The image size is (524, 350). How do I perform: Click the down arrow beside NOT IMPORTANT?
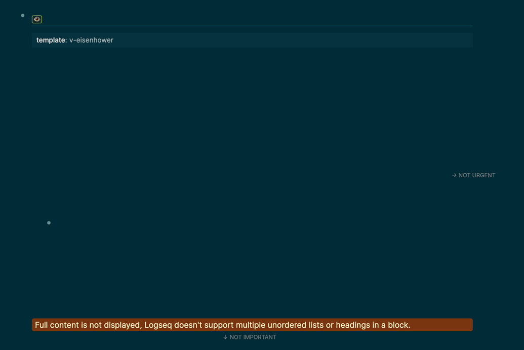coord(224,337)
